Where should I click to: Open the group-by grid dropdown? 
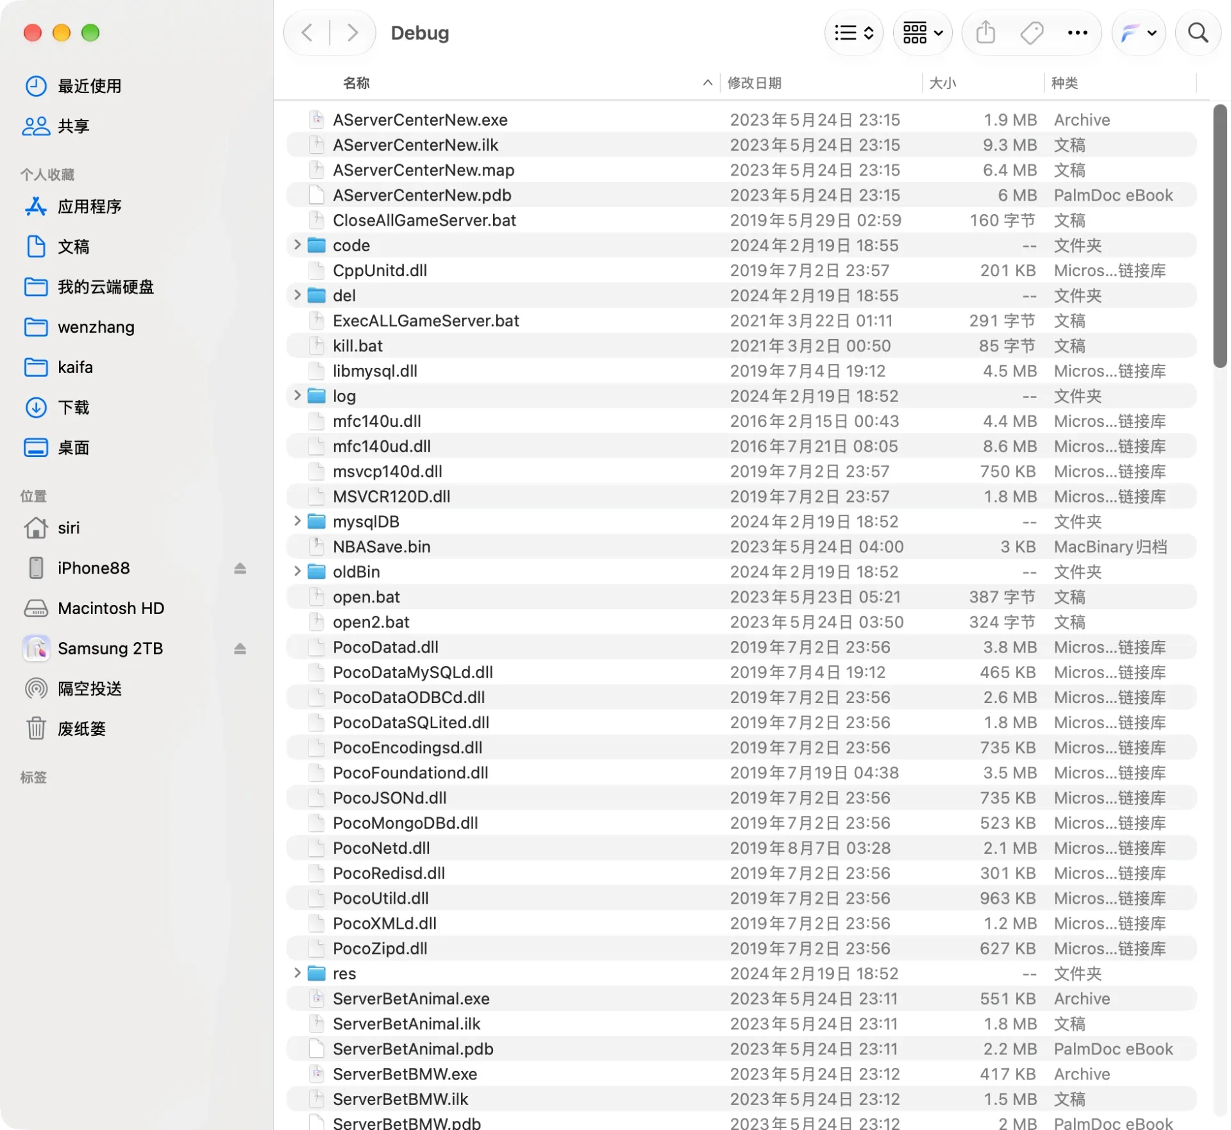923,33
